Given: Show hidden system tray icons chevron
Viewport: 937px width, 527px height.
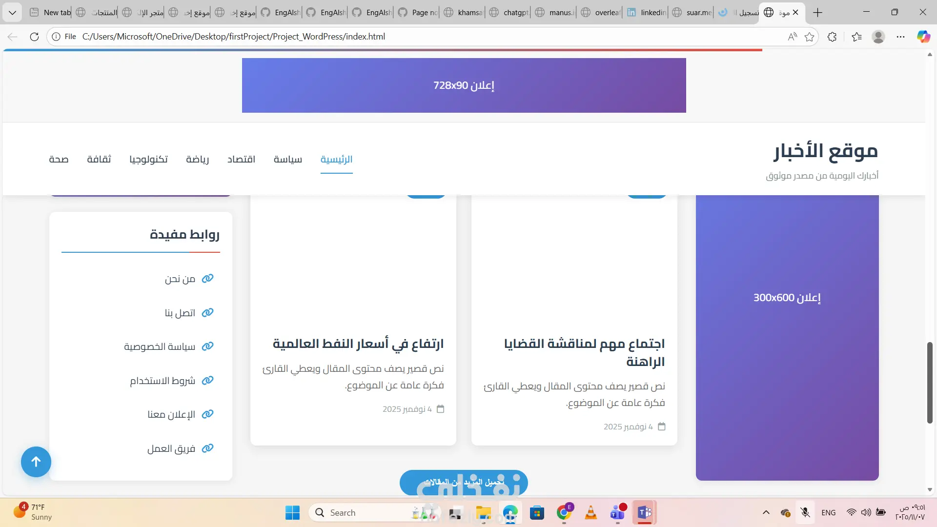Looking at the screenshot, I should tap(766, 512).
